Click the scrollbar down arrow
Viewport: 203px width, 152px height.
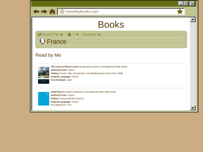click(193, 108)
